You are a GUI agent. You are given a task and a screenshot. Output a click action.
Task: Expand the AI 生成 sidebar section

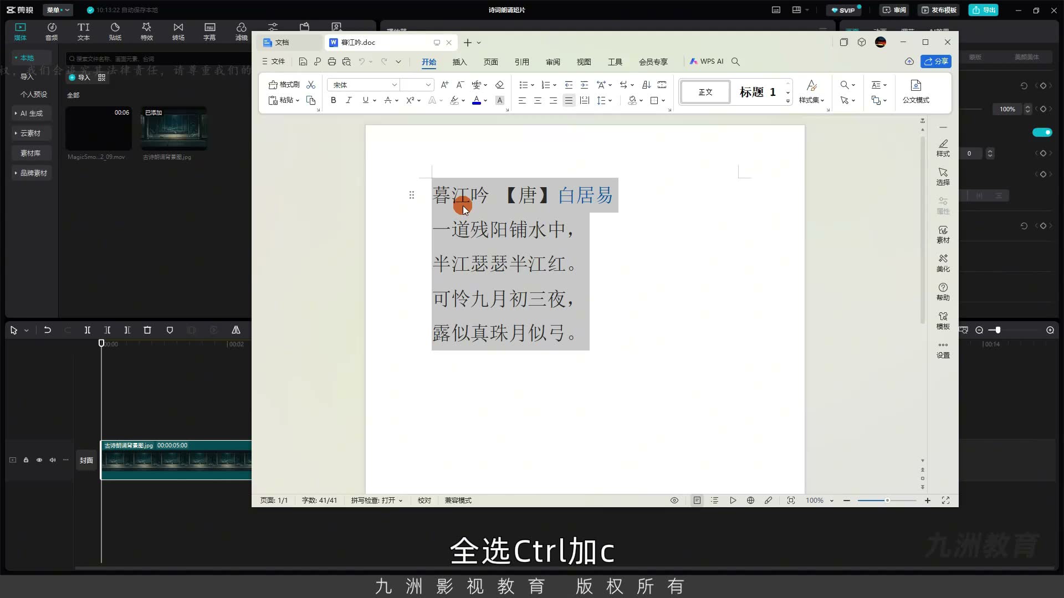(31, 113)
